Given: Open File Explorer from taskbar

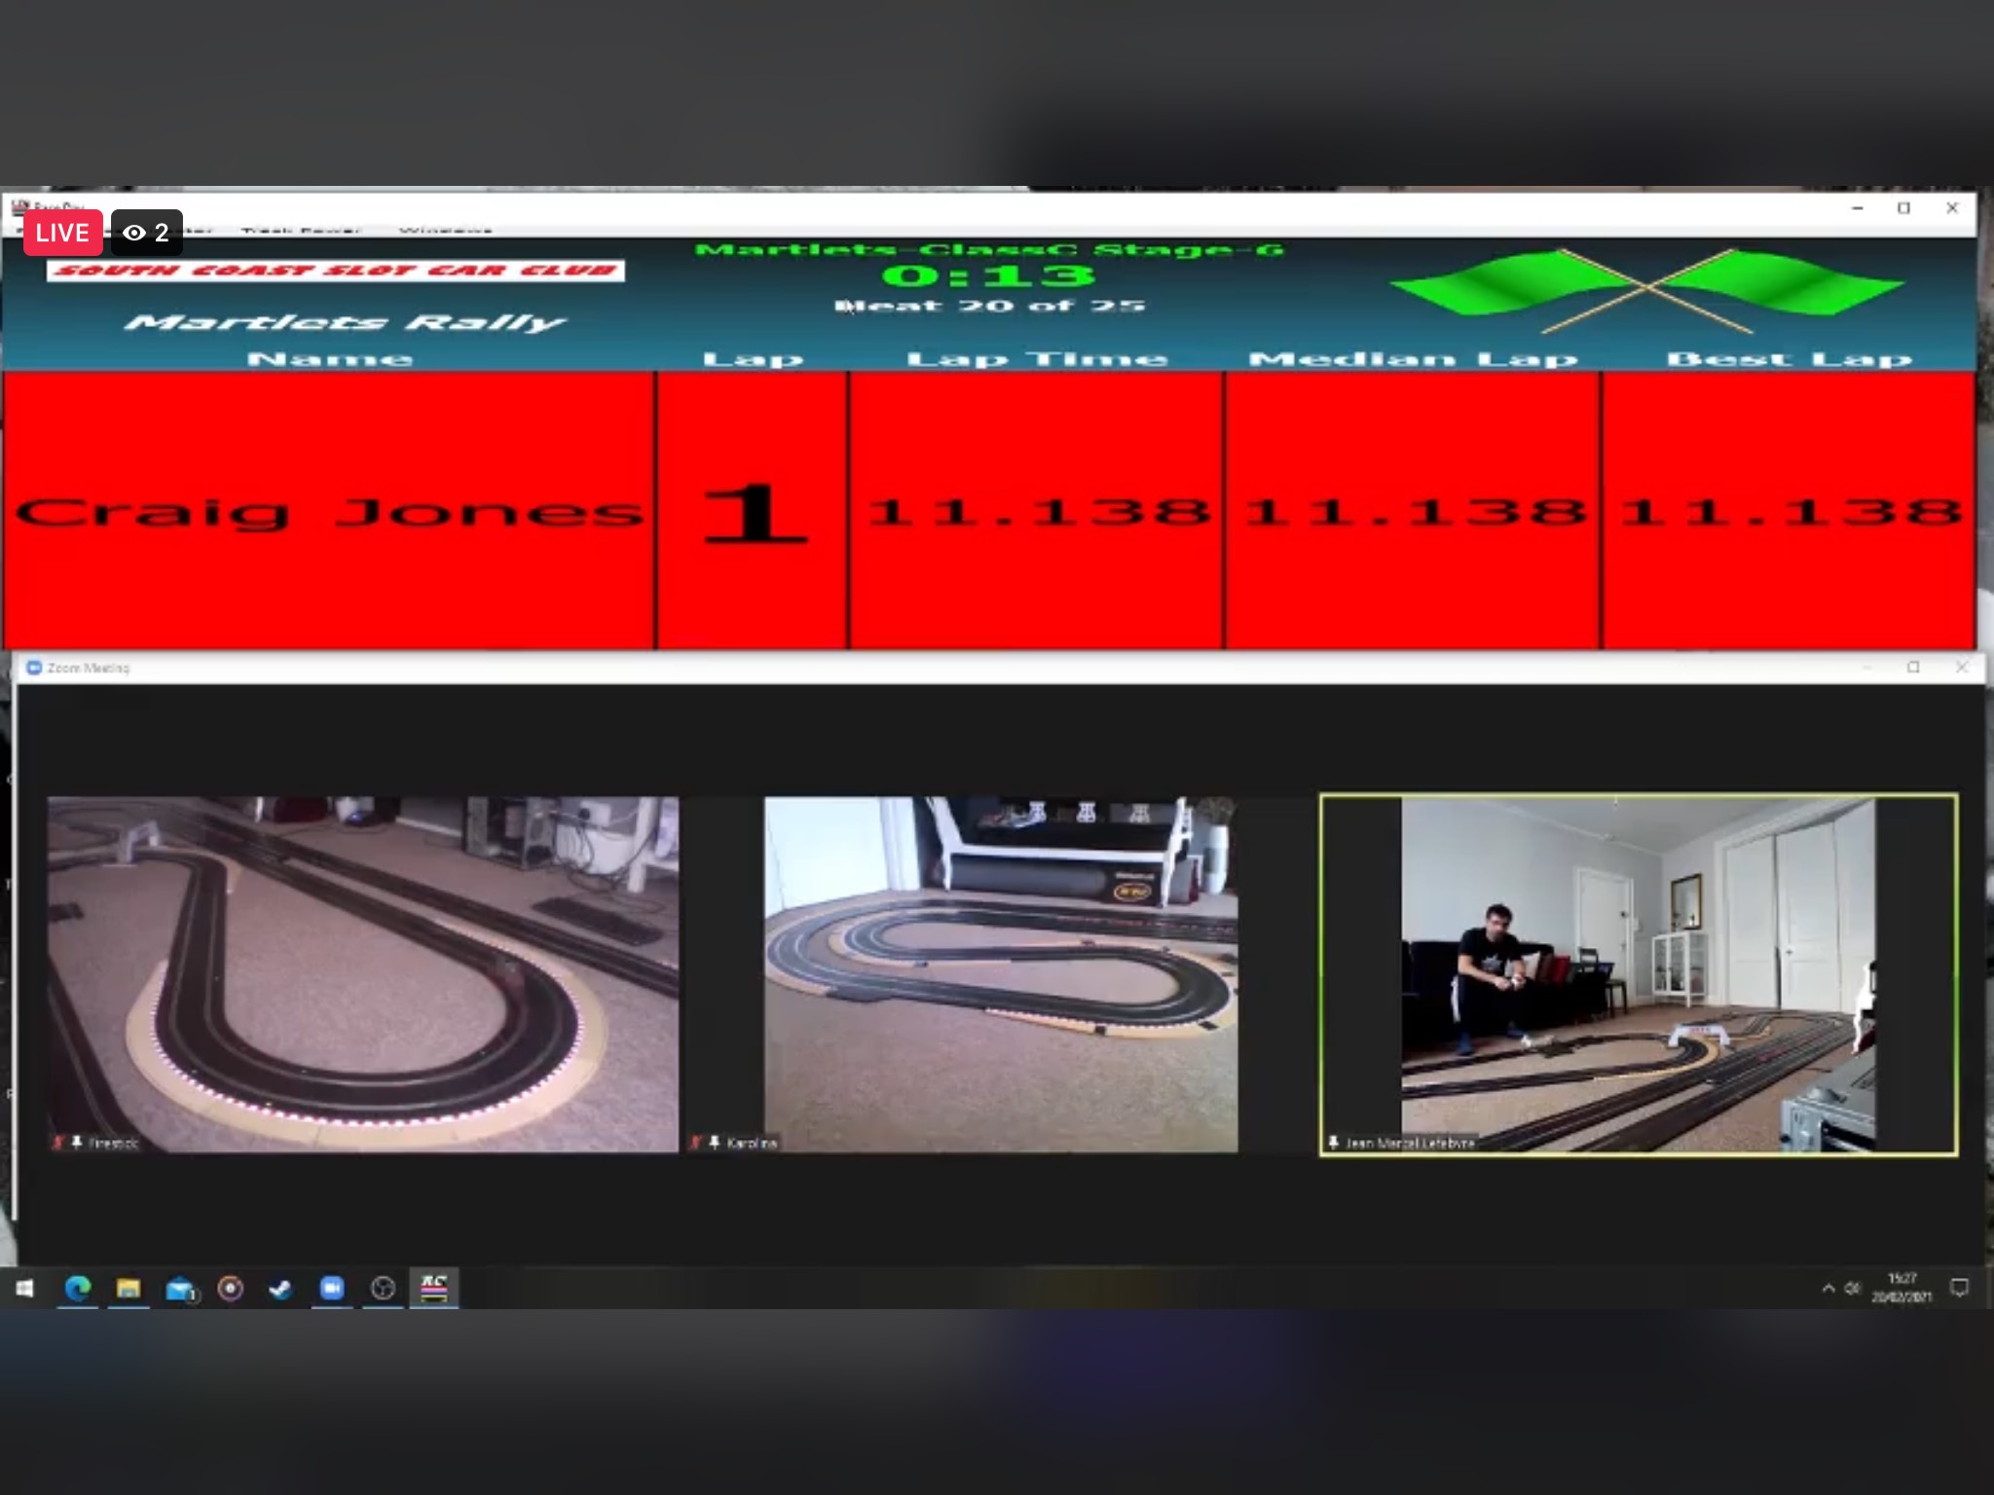Looking at the screenshot, I should (x=129, y=1289).
